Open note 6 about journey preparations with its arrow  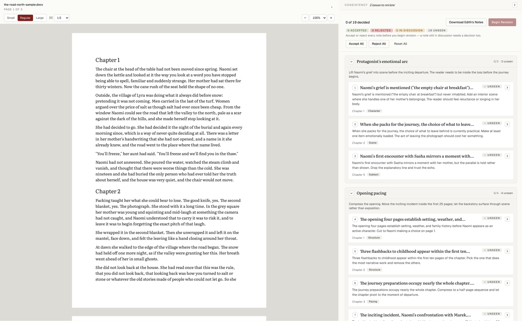pos(507,283)
